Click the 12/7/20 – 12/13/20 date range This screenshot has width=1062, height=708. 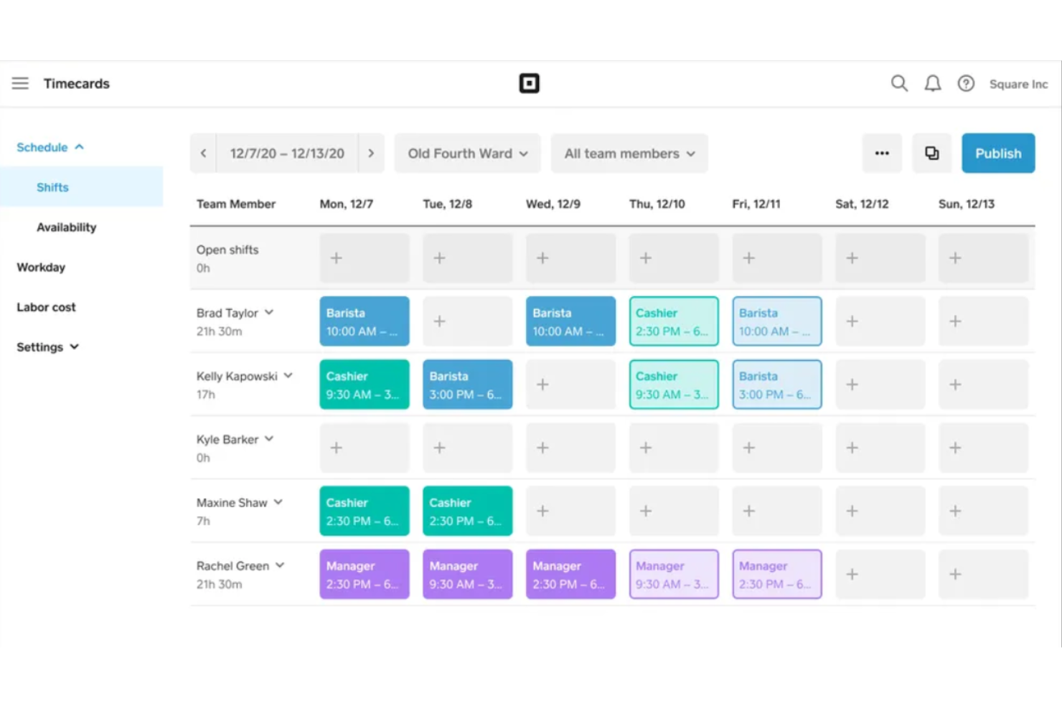pyautogui.click(x=287, y=153)
